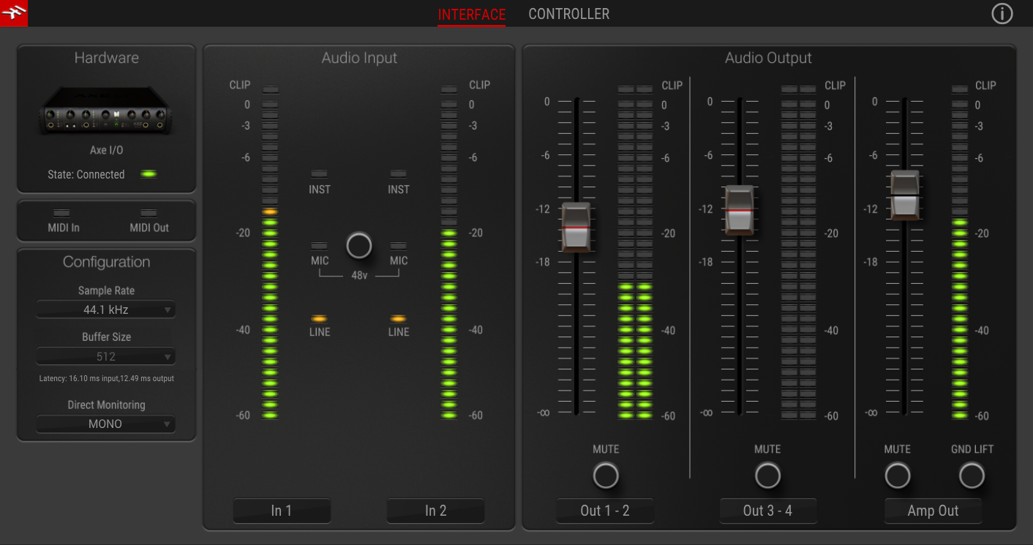Mute the Amp Out output
This screenshot has height=545, width=1033.
coord(898,476)
